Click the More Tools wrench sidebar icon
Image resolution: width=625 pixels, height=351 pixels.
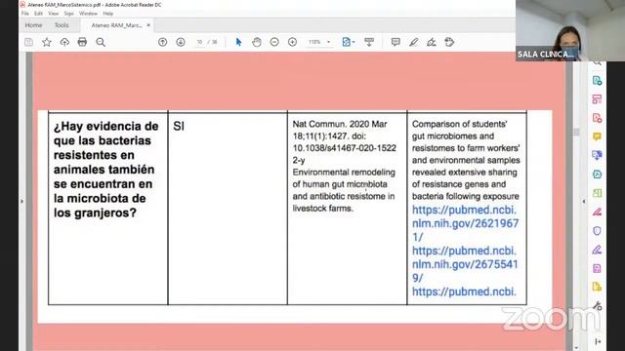coord(597,306)
